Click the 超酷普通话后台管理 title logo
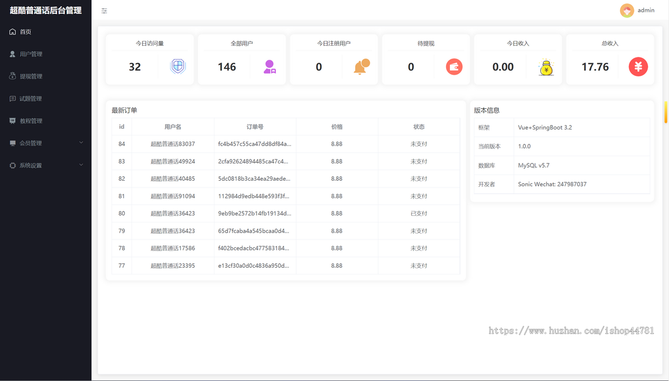Viewport: 669px width, 381px height. pos(46,11)
